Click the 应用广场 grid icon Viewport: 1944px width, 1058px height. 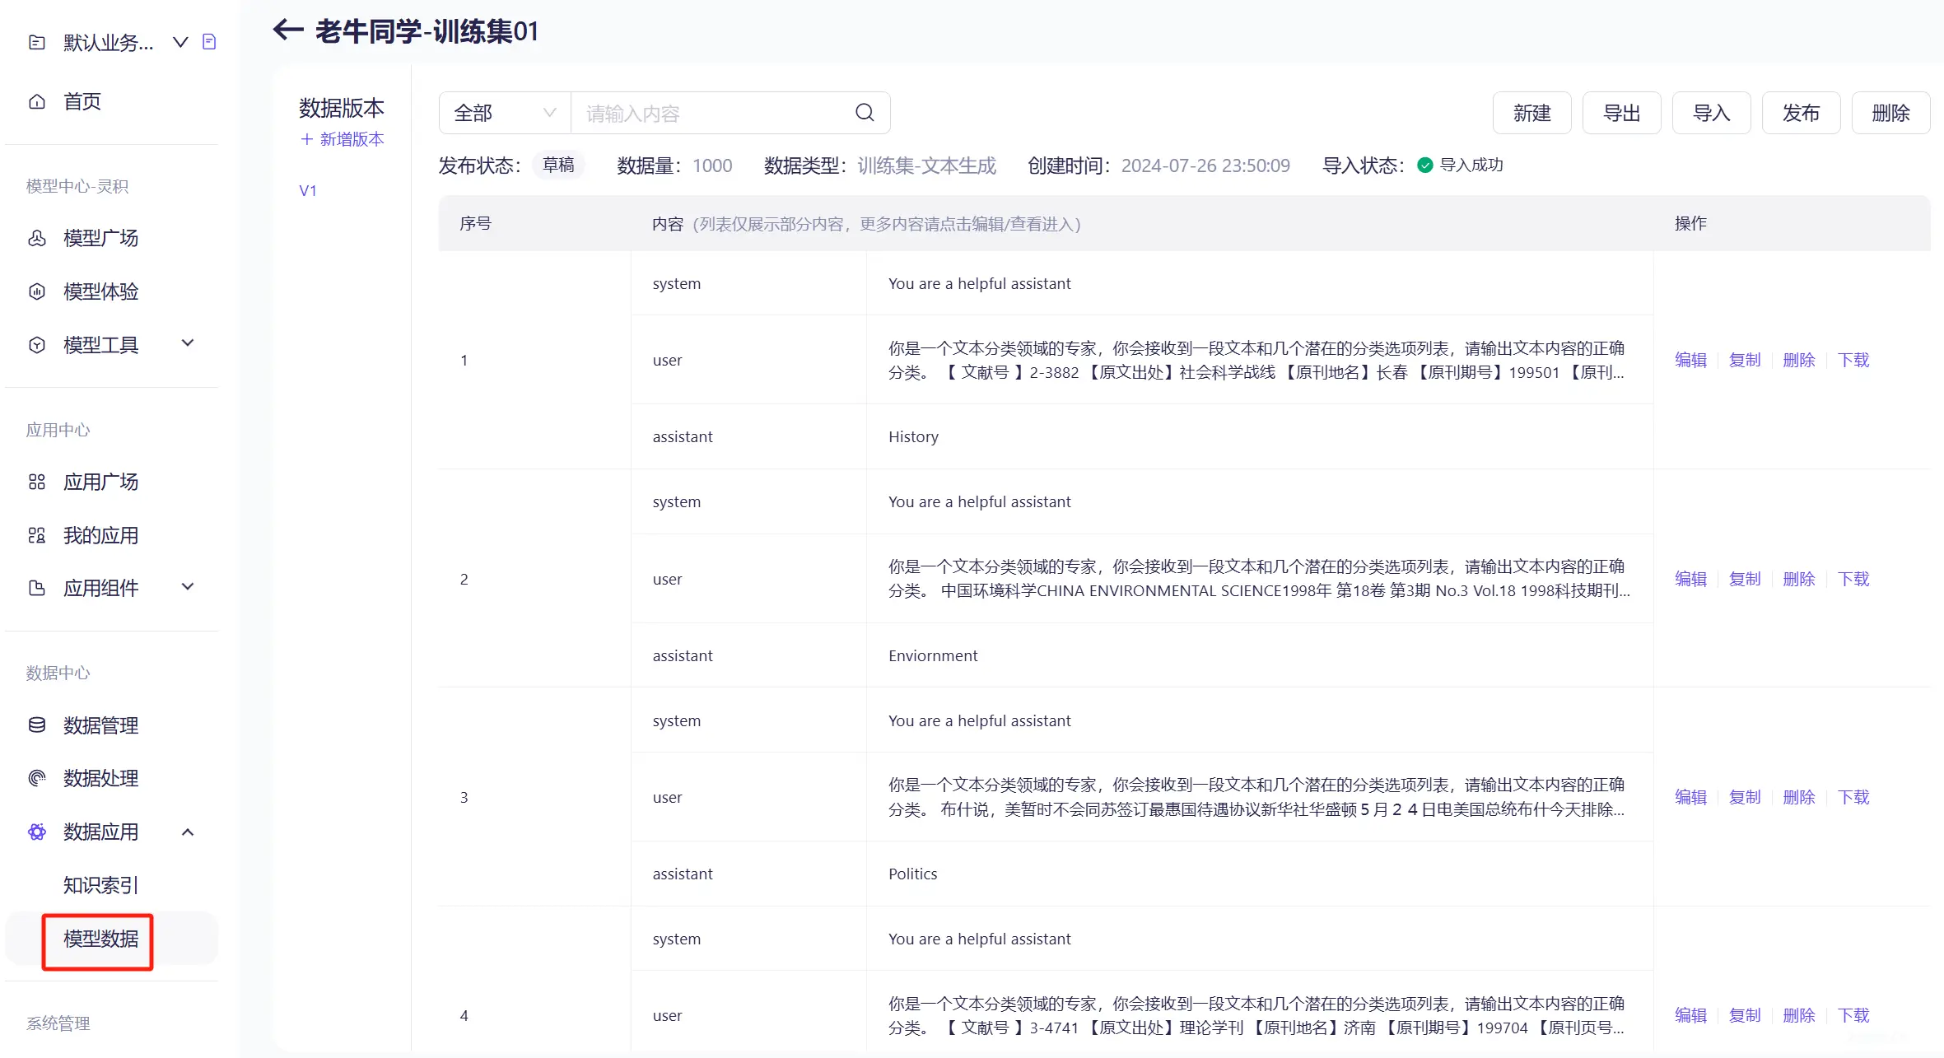[x=37, y=482]
